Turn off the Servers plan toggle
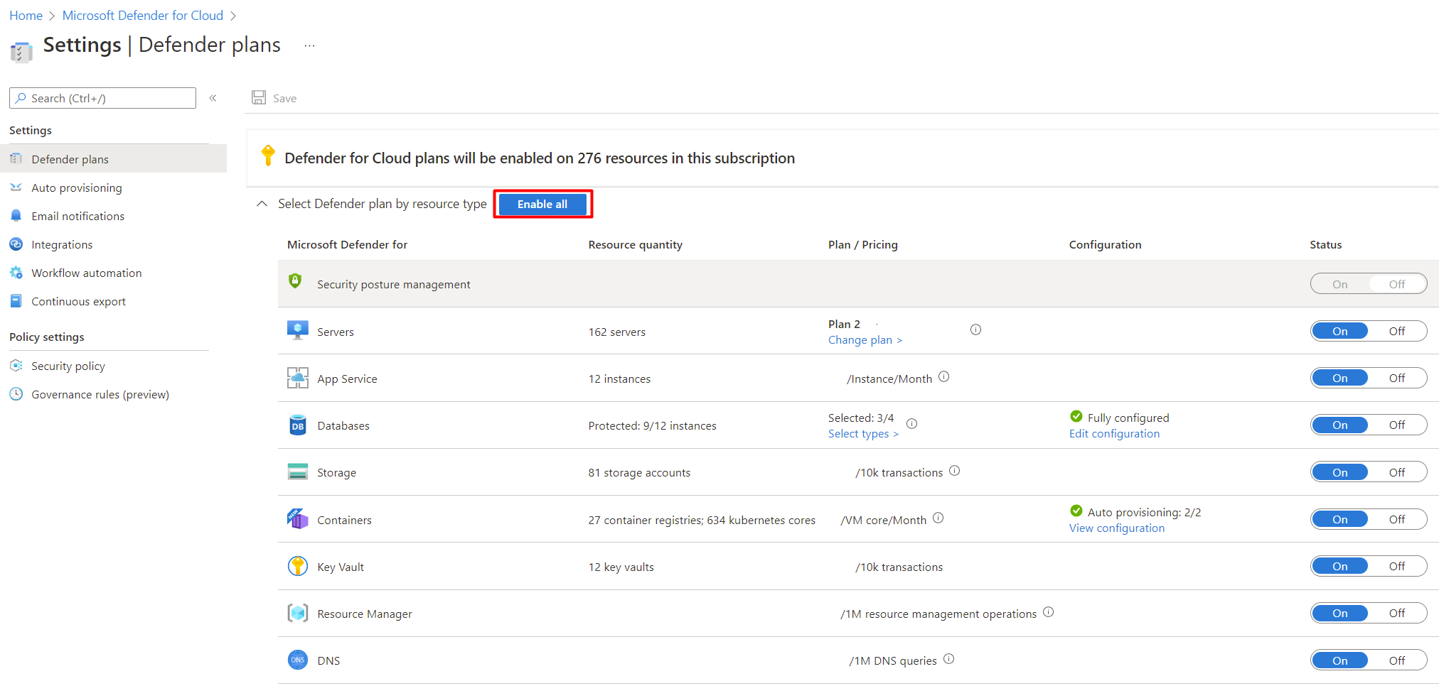 pos(1396,331)
